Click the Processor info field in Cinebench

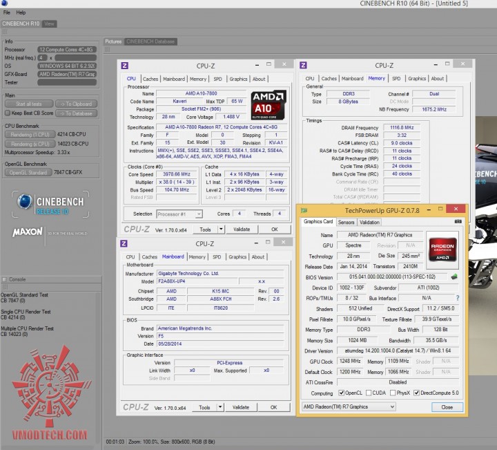[x=67, y=50]
